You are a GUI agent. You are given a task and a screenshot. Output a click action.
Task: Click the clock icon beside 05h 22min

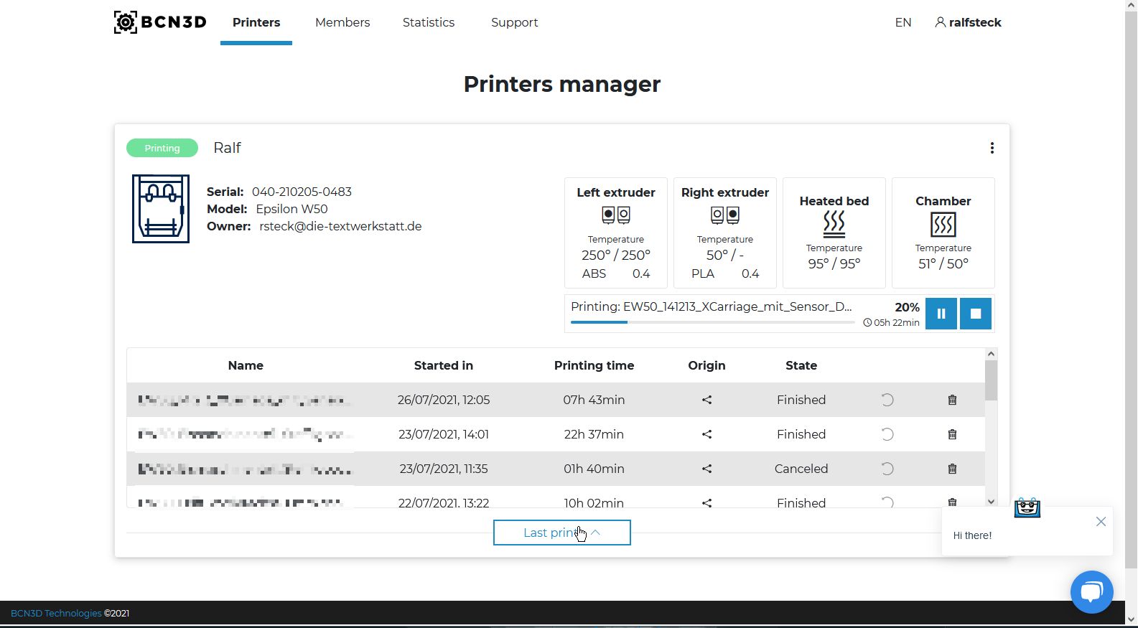pyautogui.click(x=867, y=323)
